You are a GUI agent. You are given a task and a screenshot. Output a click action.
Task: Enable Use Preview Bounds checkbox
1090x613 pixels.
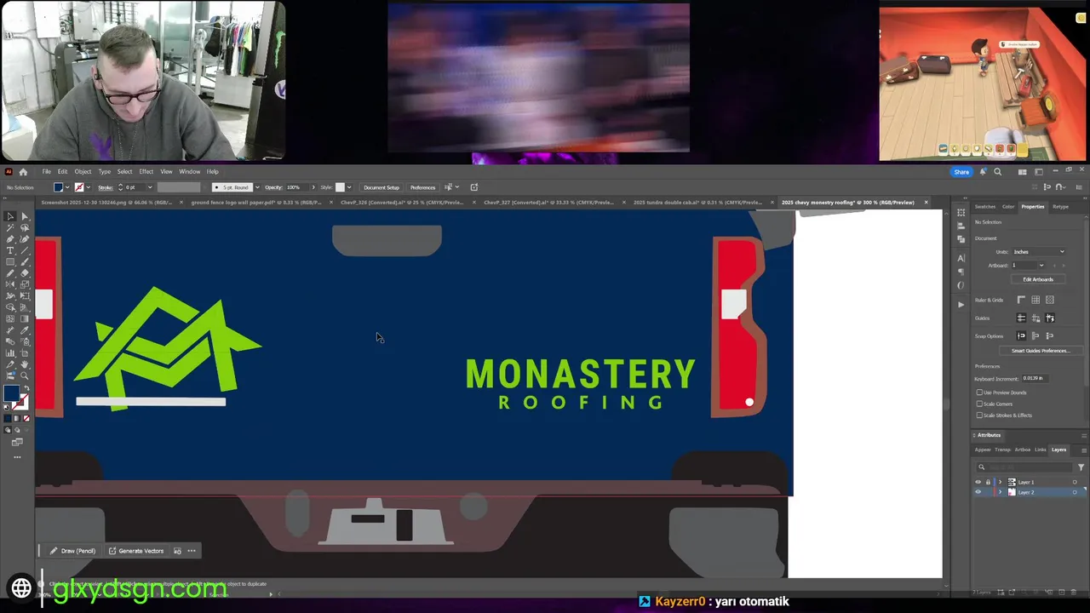980,392
